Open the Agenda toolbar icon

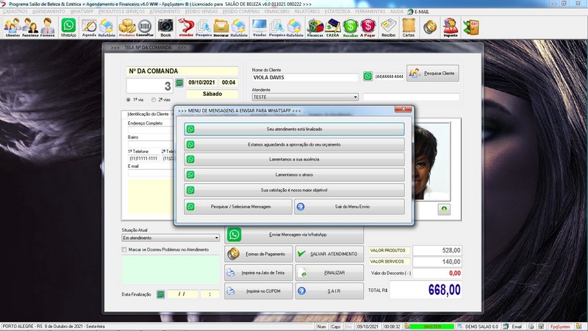tap(89, 27)
